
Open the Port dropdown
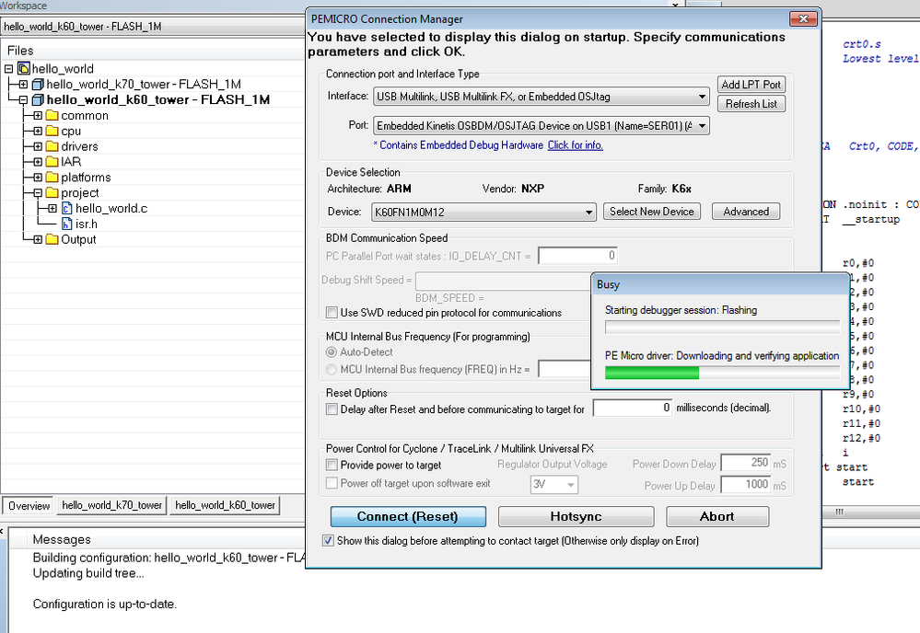[541, 126]
